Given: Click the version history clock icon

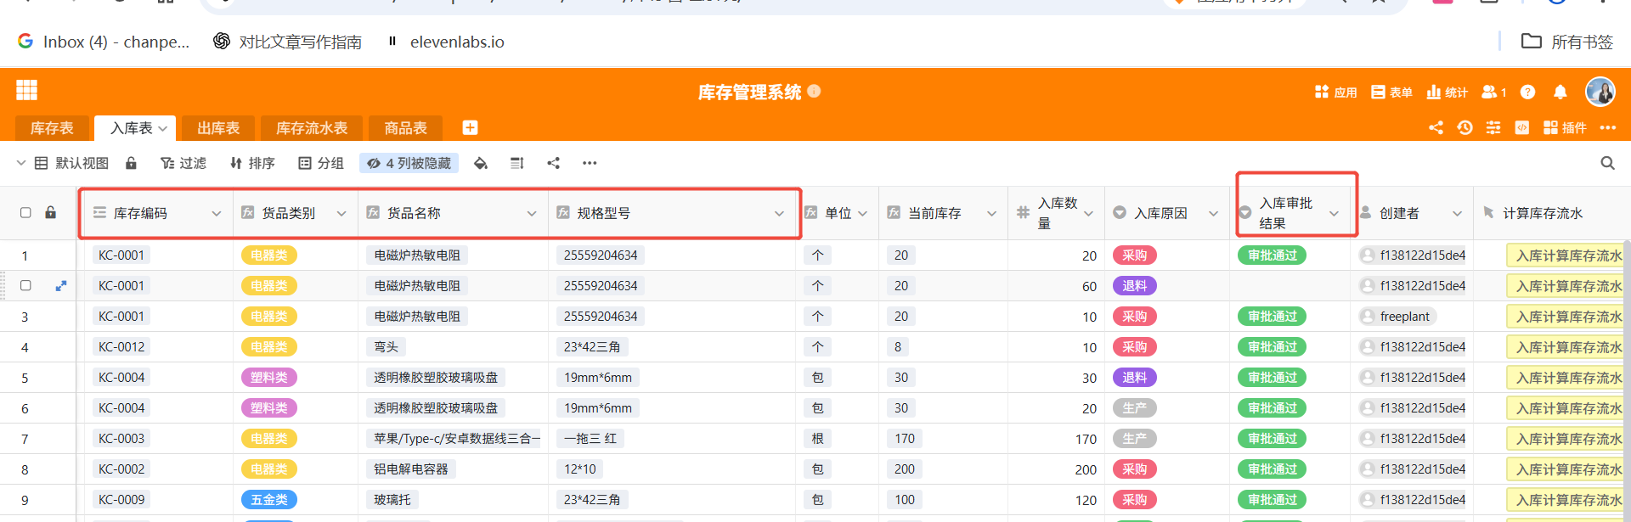Looking at the screenshot, I should 1465,127.
